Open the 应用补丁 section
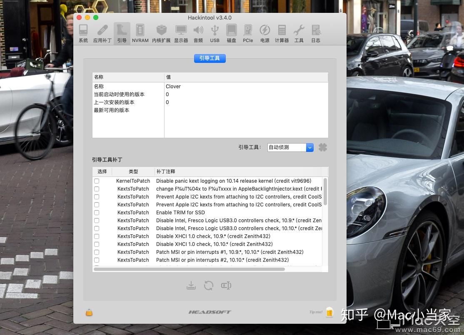The height and width of the screenshot is (335, 464). click(102, 32)
